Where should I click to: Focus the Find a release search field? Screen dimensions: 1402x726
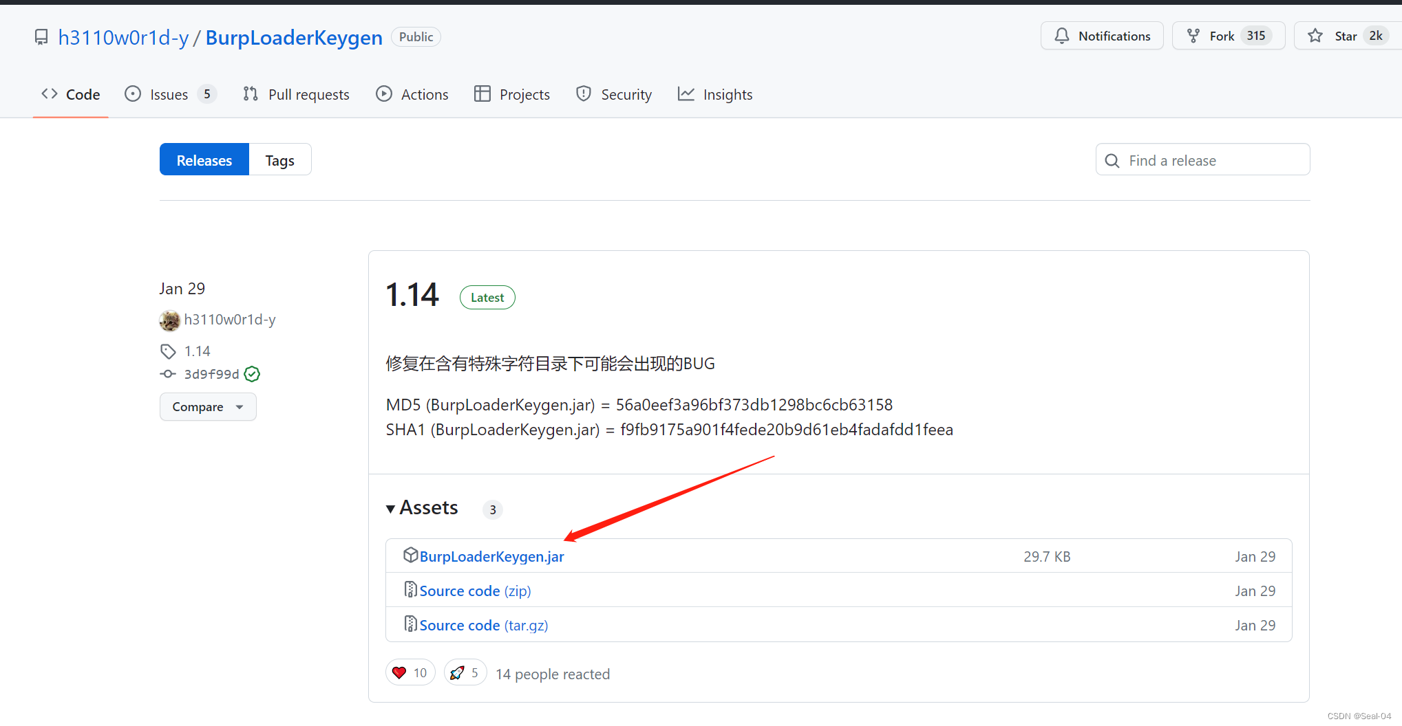click(x=1202, y=159)
